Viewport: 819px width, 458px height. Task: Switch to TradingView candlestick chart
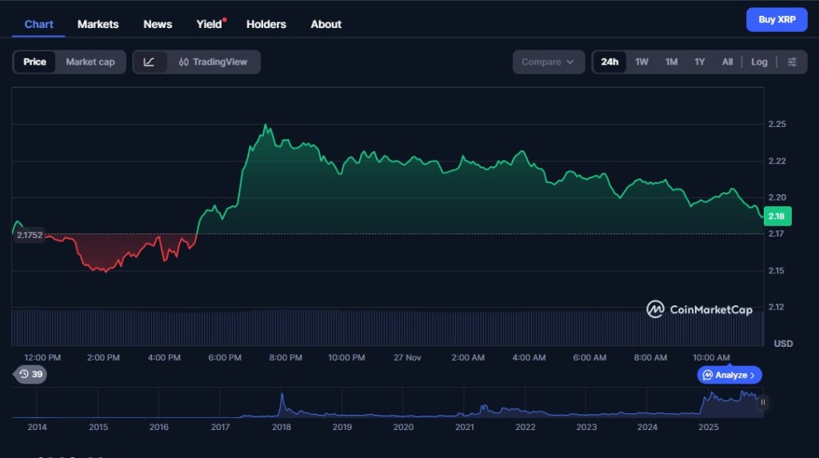pos(214,62)
